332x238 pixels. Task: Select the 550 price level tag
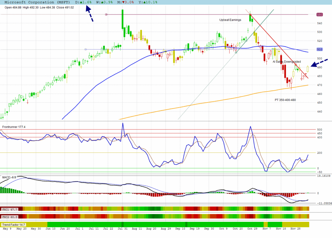(x=320, y=15)
